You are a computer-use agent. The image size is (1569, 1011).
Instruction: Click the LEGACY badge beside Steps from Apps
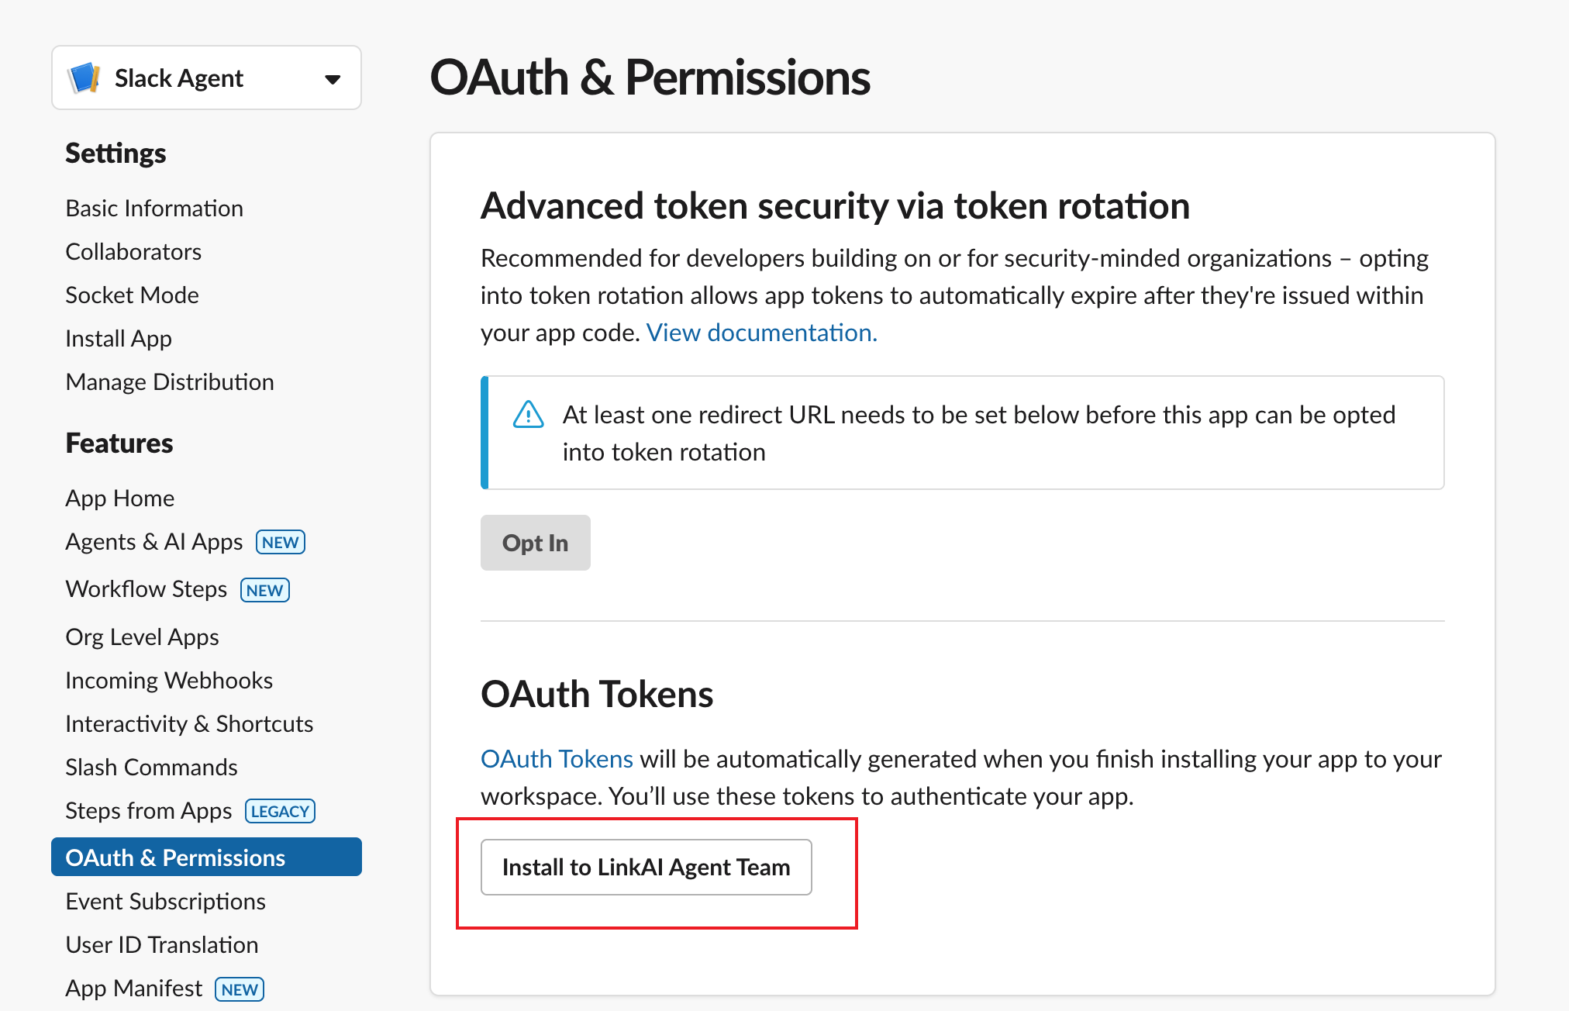280,811
